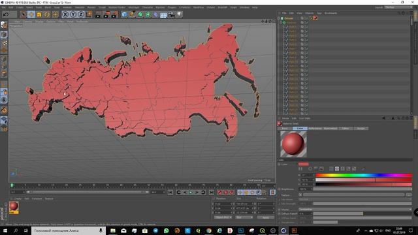Add a Cube primitive object

point(124,14)
